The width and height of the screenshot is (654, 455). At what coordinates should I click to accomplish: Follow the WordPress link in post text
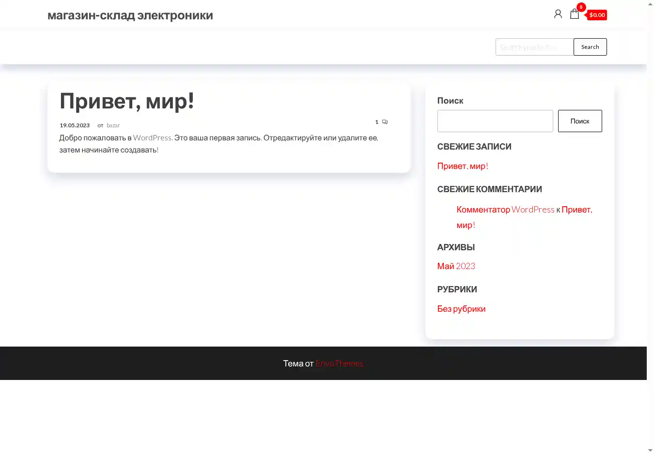(152, 138)
